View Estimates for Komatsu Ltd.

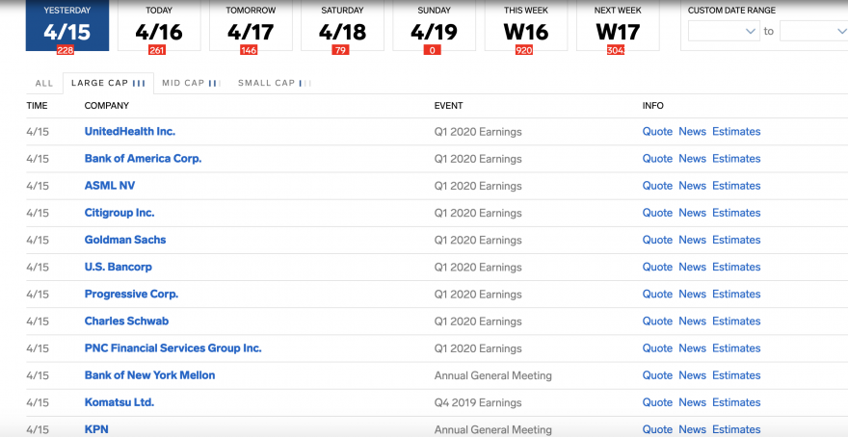[x=736, y=402]
